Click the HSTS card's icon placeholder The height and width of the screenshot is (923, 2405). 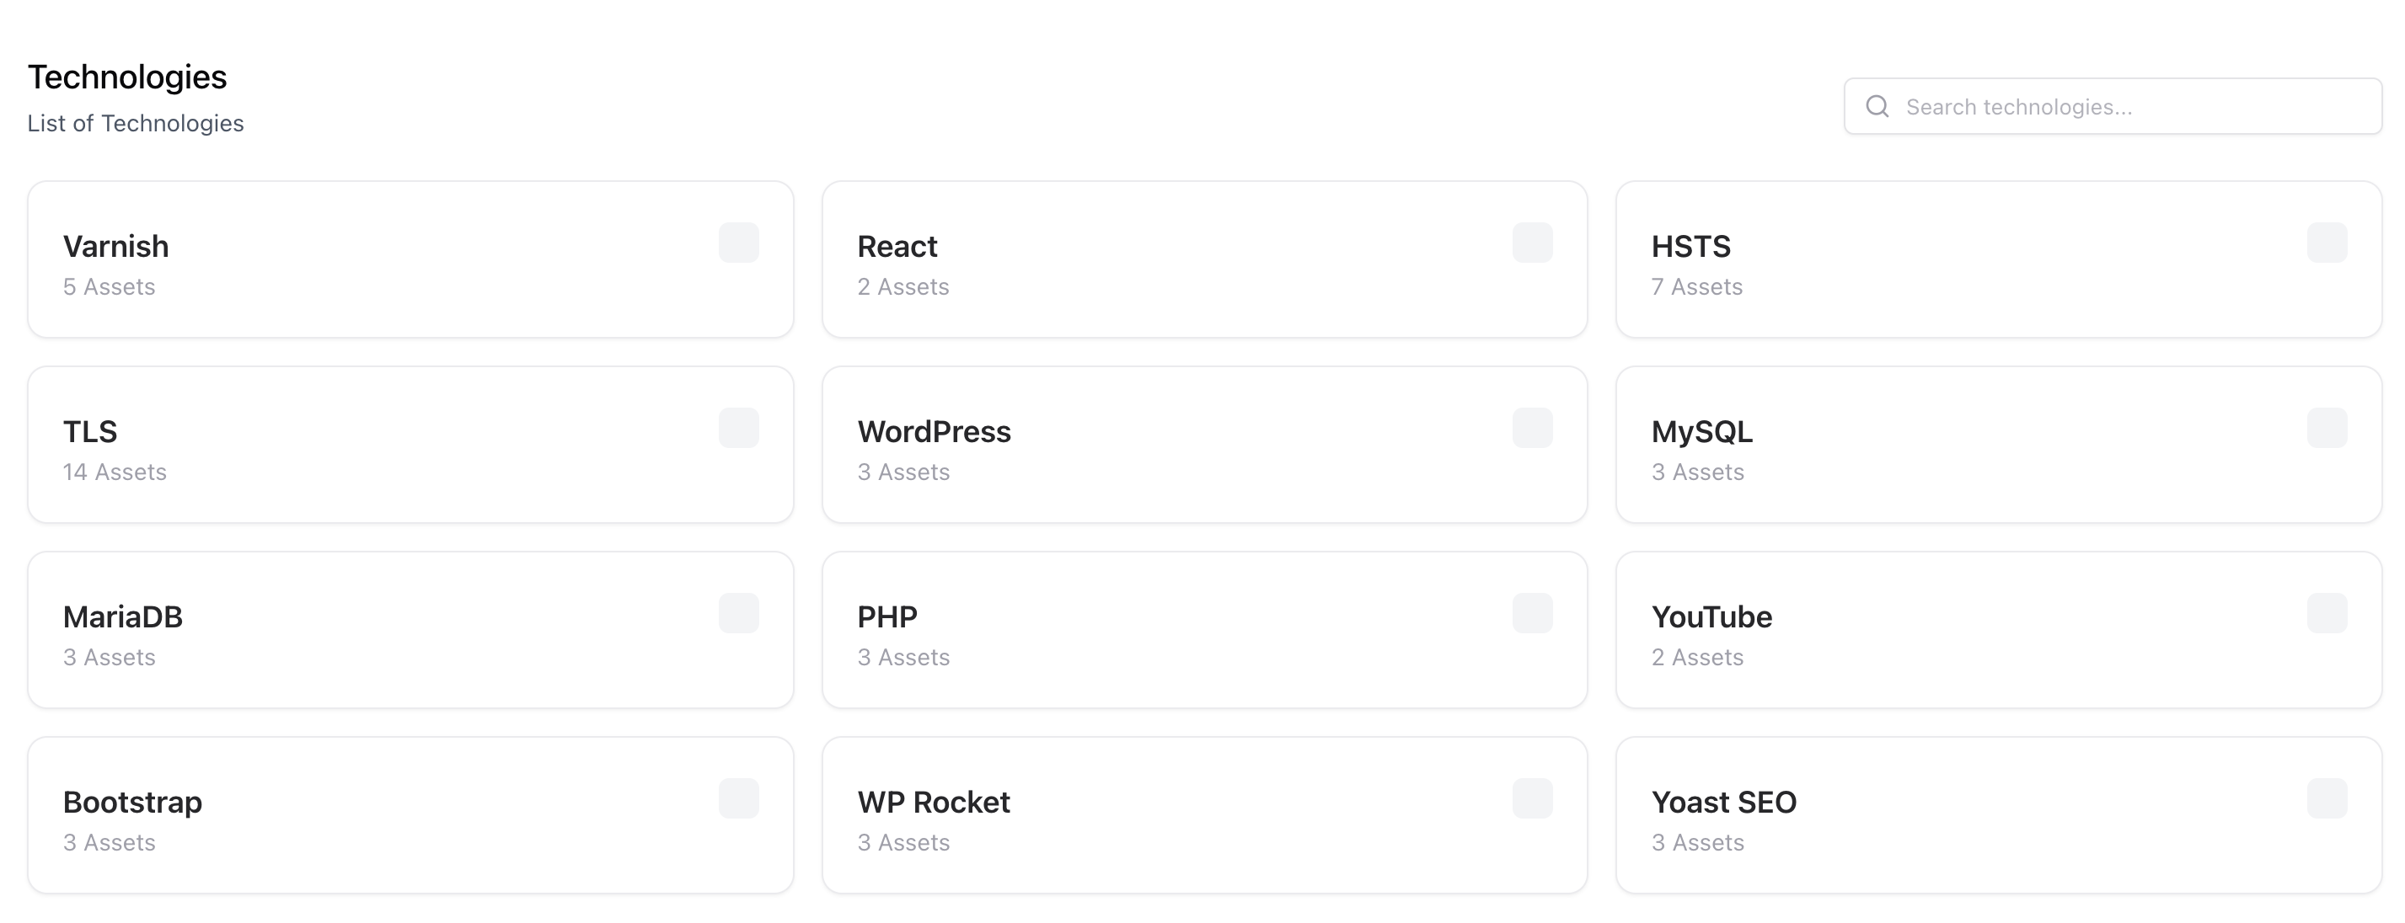(x=2327, y=243)
